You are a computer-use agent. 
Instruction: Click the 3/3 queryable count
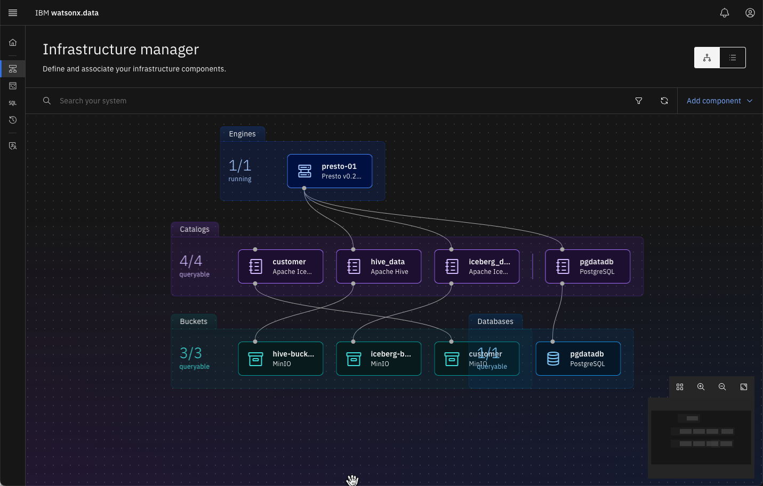pos(194,358)
